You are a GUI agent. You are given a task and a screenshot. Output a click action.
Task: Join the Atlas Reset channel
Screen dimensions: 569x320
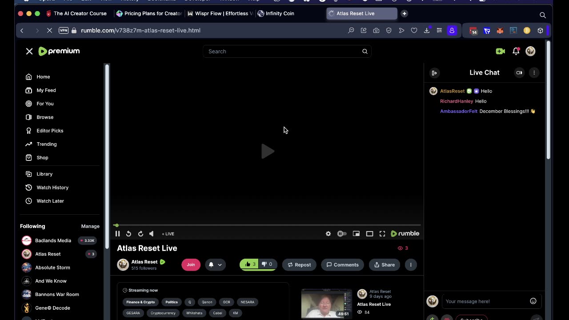[191, 264]
